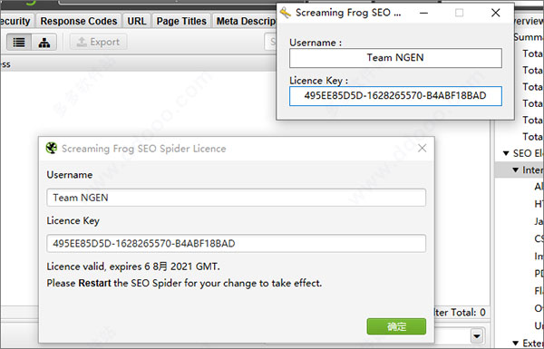Close the keygen window
The image size is (544, 349).
495,13
